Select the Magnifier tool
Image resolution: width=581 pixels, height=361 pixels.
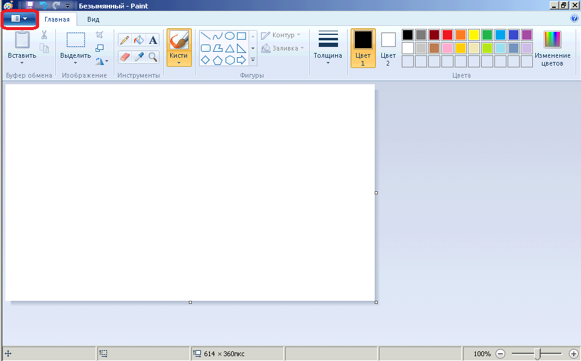[x=153, y=57]
